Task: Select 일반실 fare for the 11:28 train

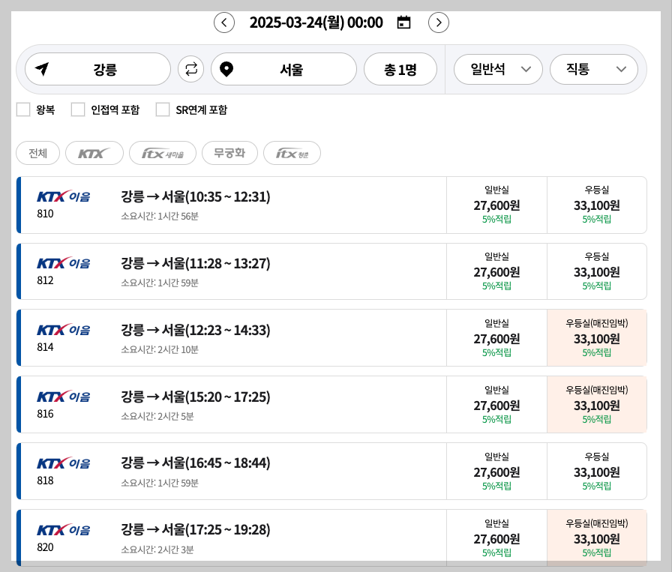Action: pos(496,271)
